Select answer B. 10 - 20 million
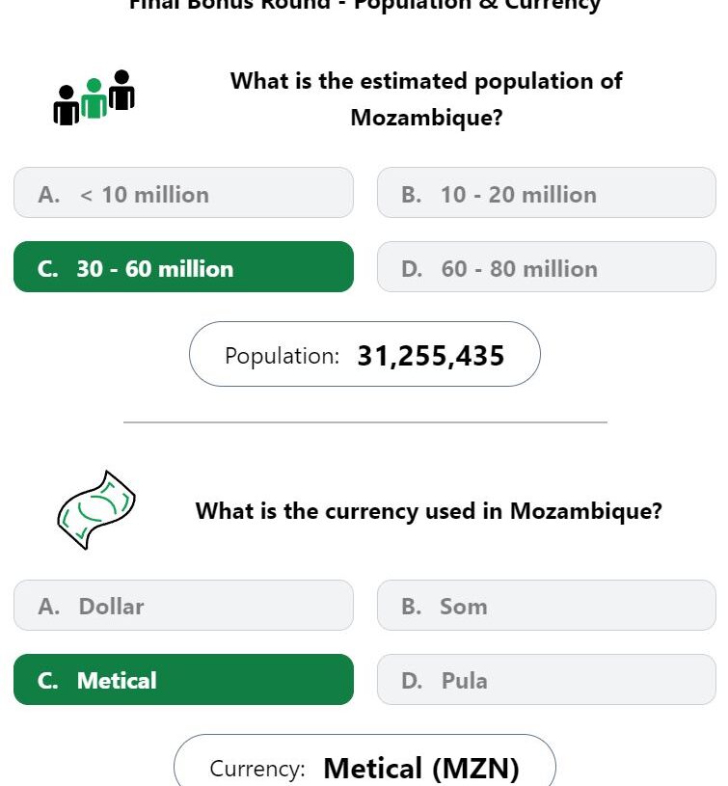This screenshot has width=728, height=786. pyautogui.click(x=546, y=193)
